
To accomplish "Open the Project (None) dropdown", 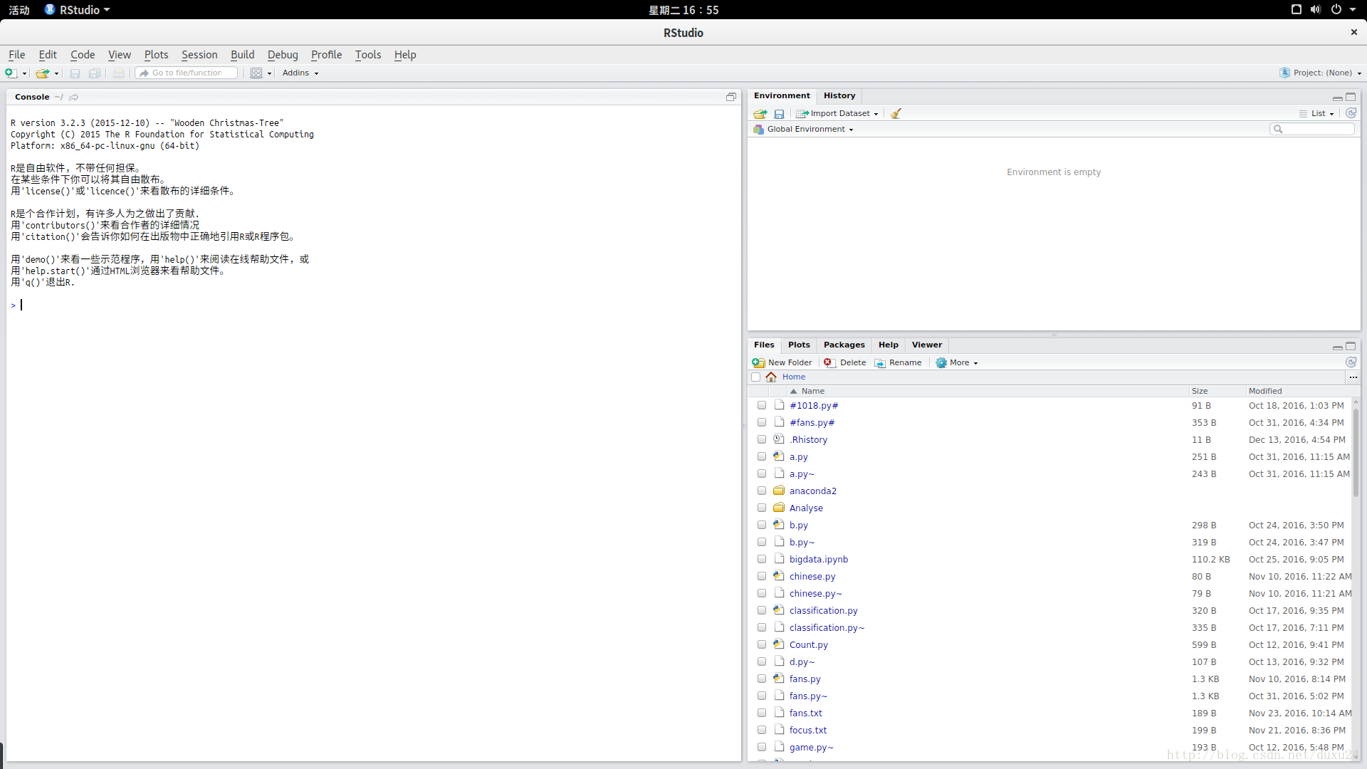I will pos(1321,73).
